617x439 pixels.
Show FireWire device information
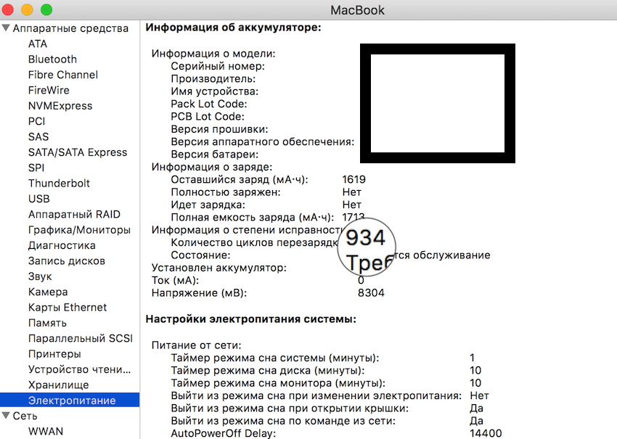tap(49, 90)
